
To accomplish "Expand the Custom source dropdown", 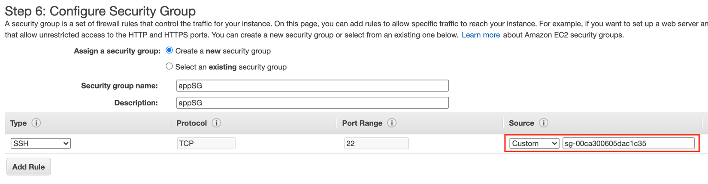I will point(534,143).
